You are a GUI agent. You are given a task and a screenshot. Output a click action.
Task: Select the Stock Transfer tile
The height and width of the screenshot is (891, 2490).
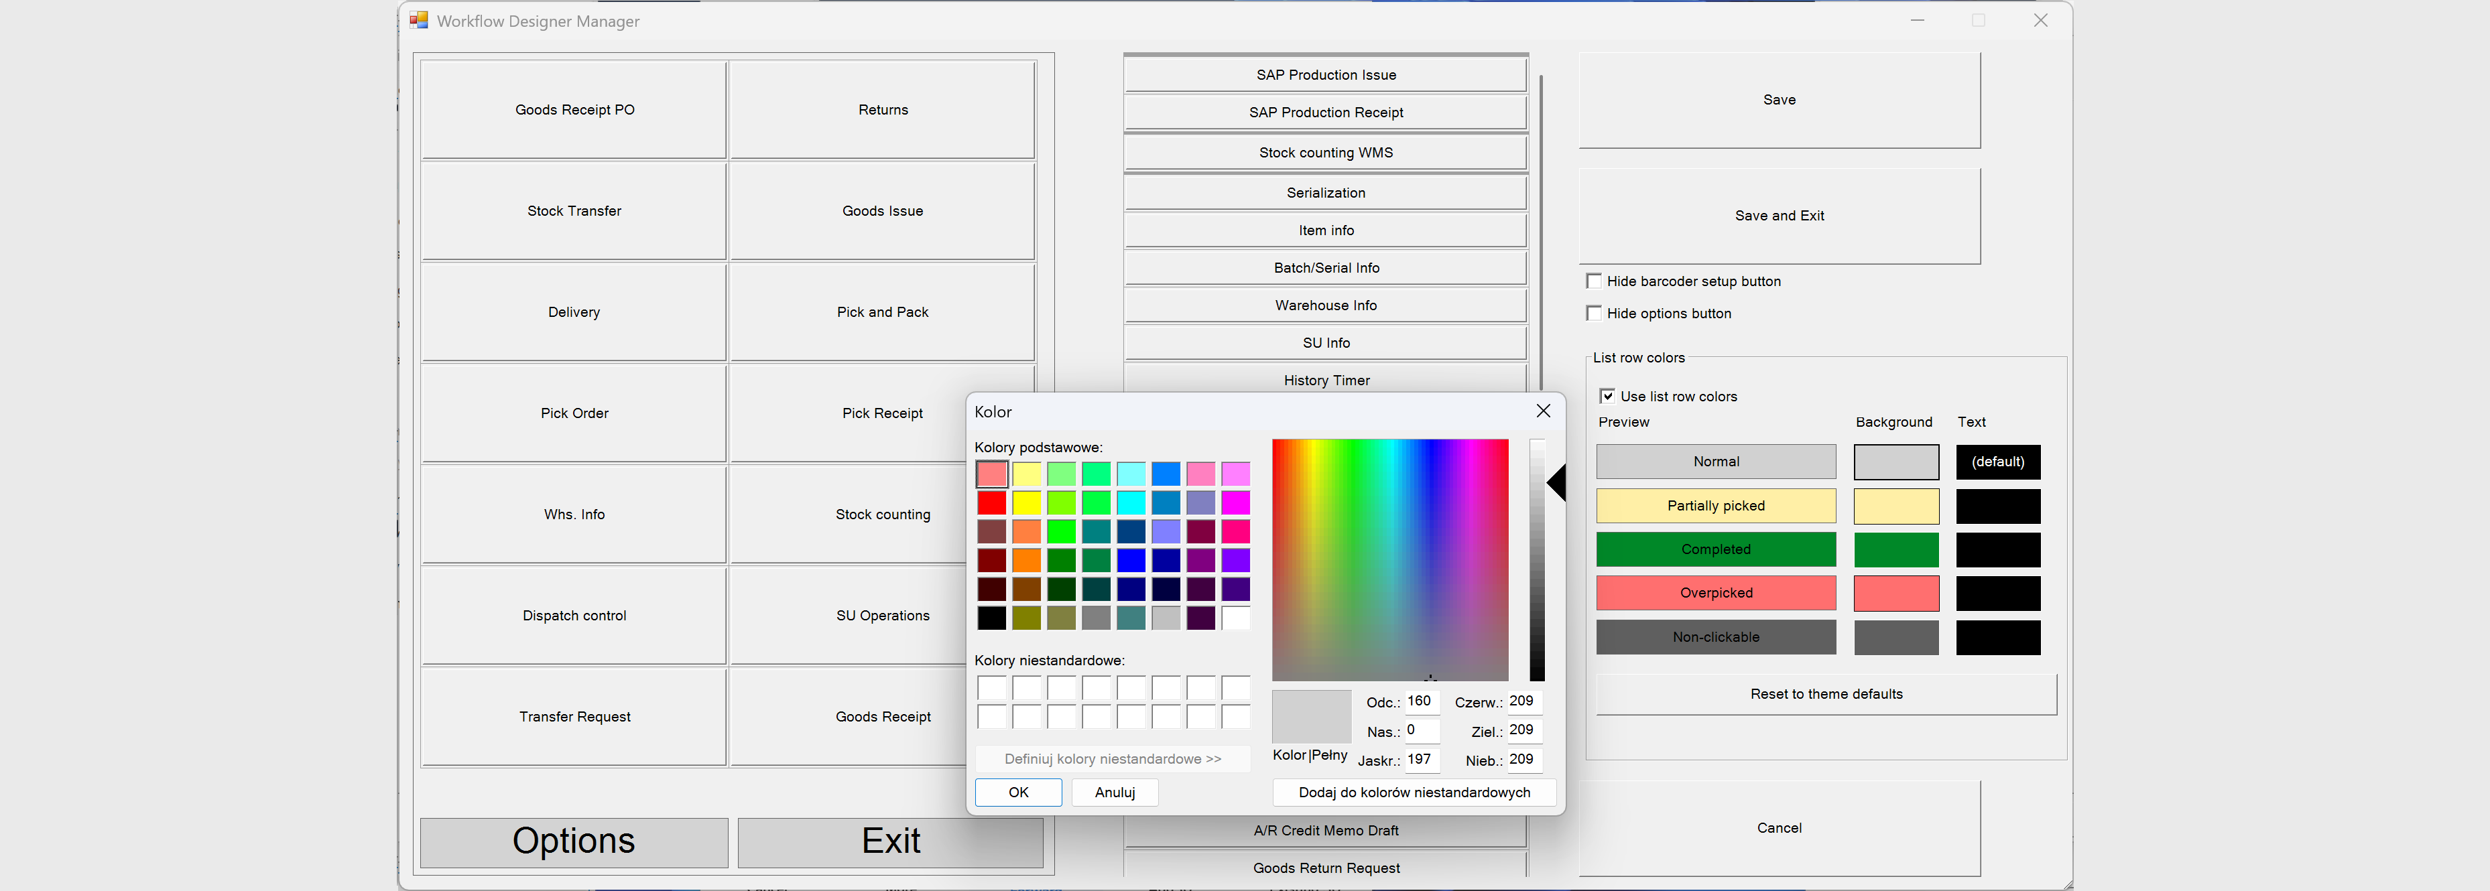coord(574,212)
